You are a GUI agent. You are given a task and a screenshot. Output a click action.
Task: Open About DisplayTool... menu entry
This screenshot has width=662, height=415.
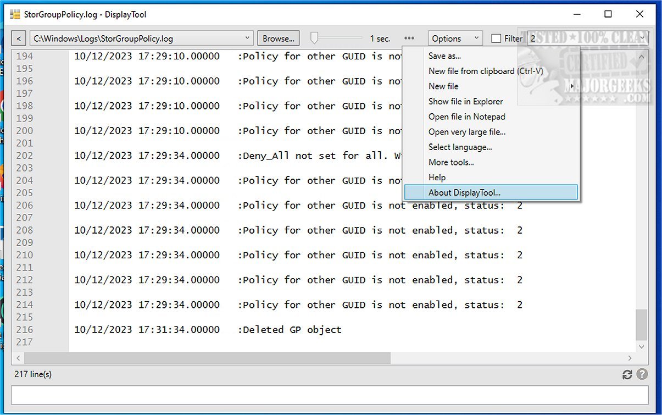491,192
